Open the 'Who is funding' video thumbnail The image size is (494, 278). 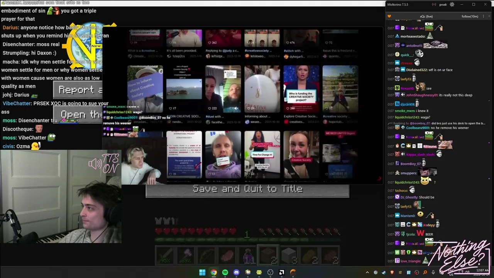301,89
